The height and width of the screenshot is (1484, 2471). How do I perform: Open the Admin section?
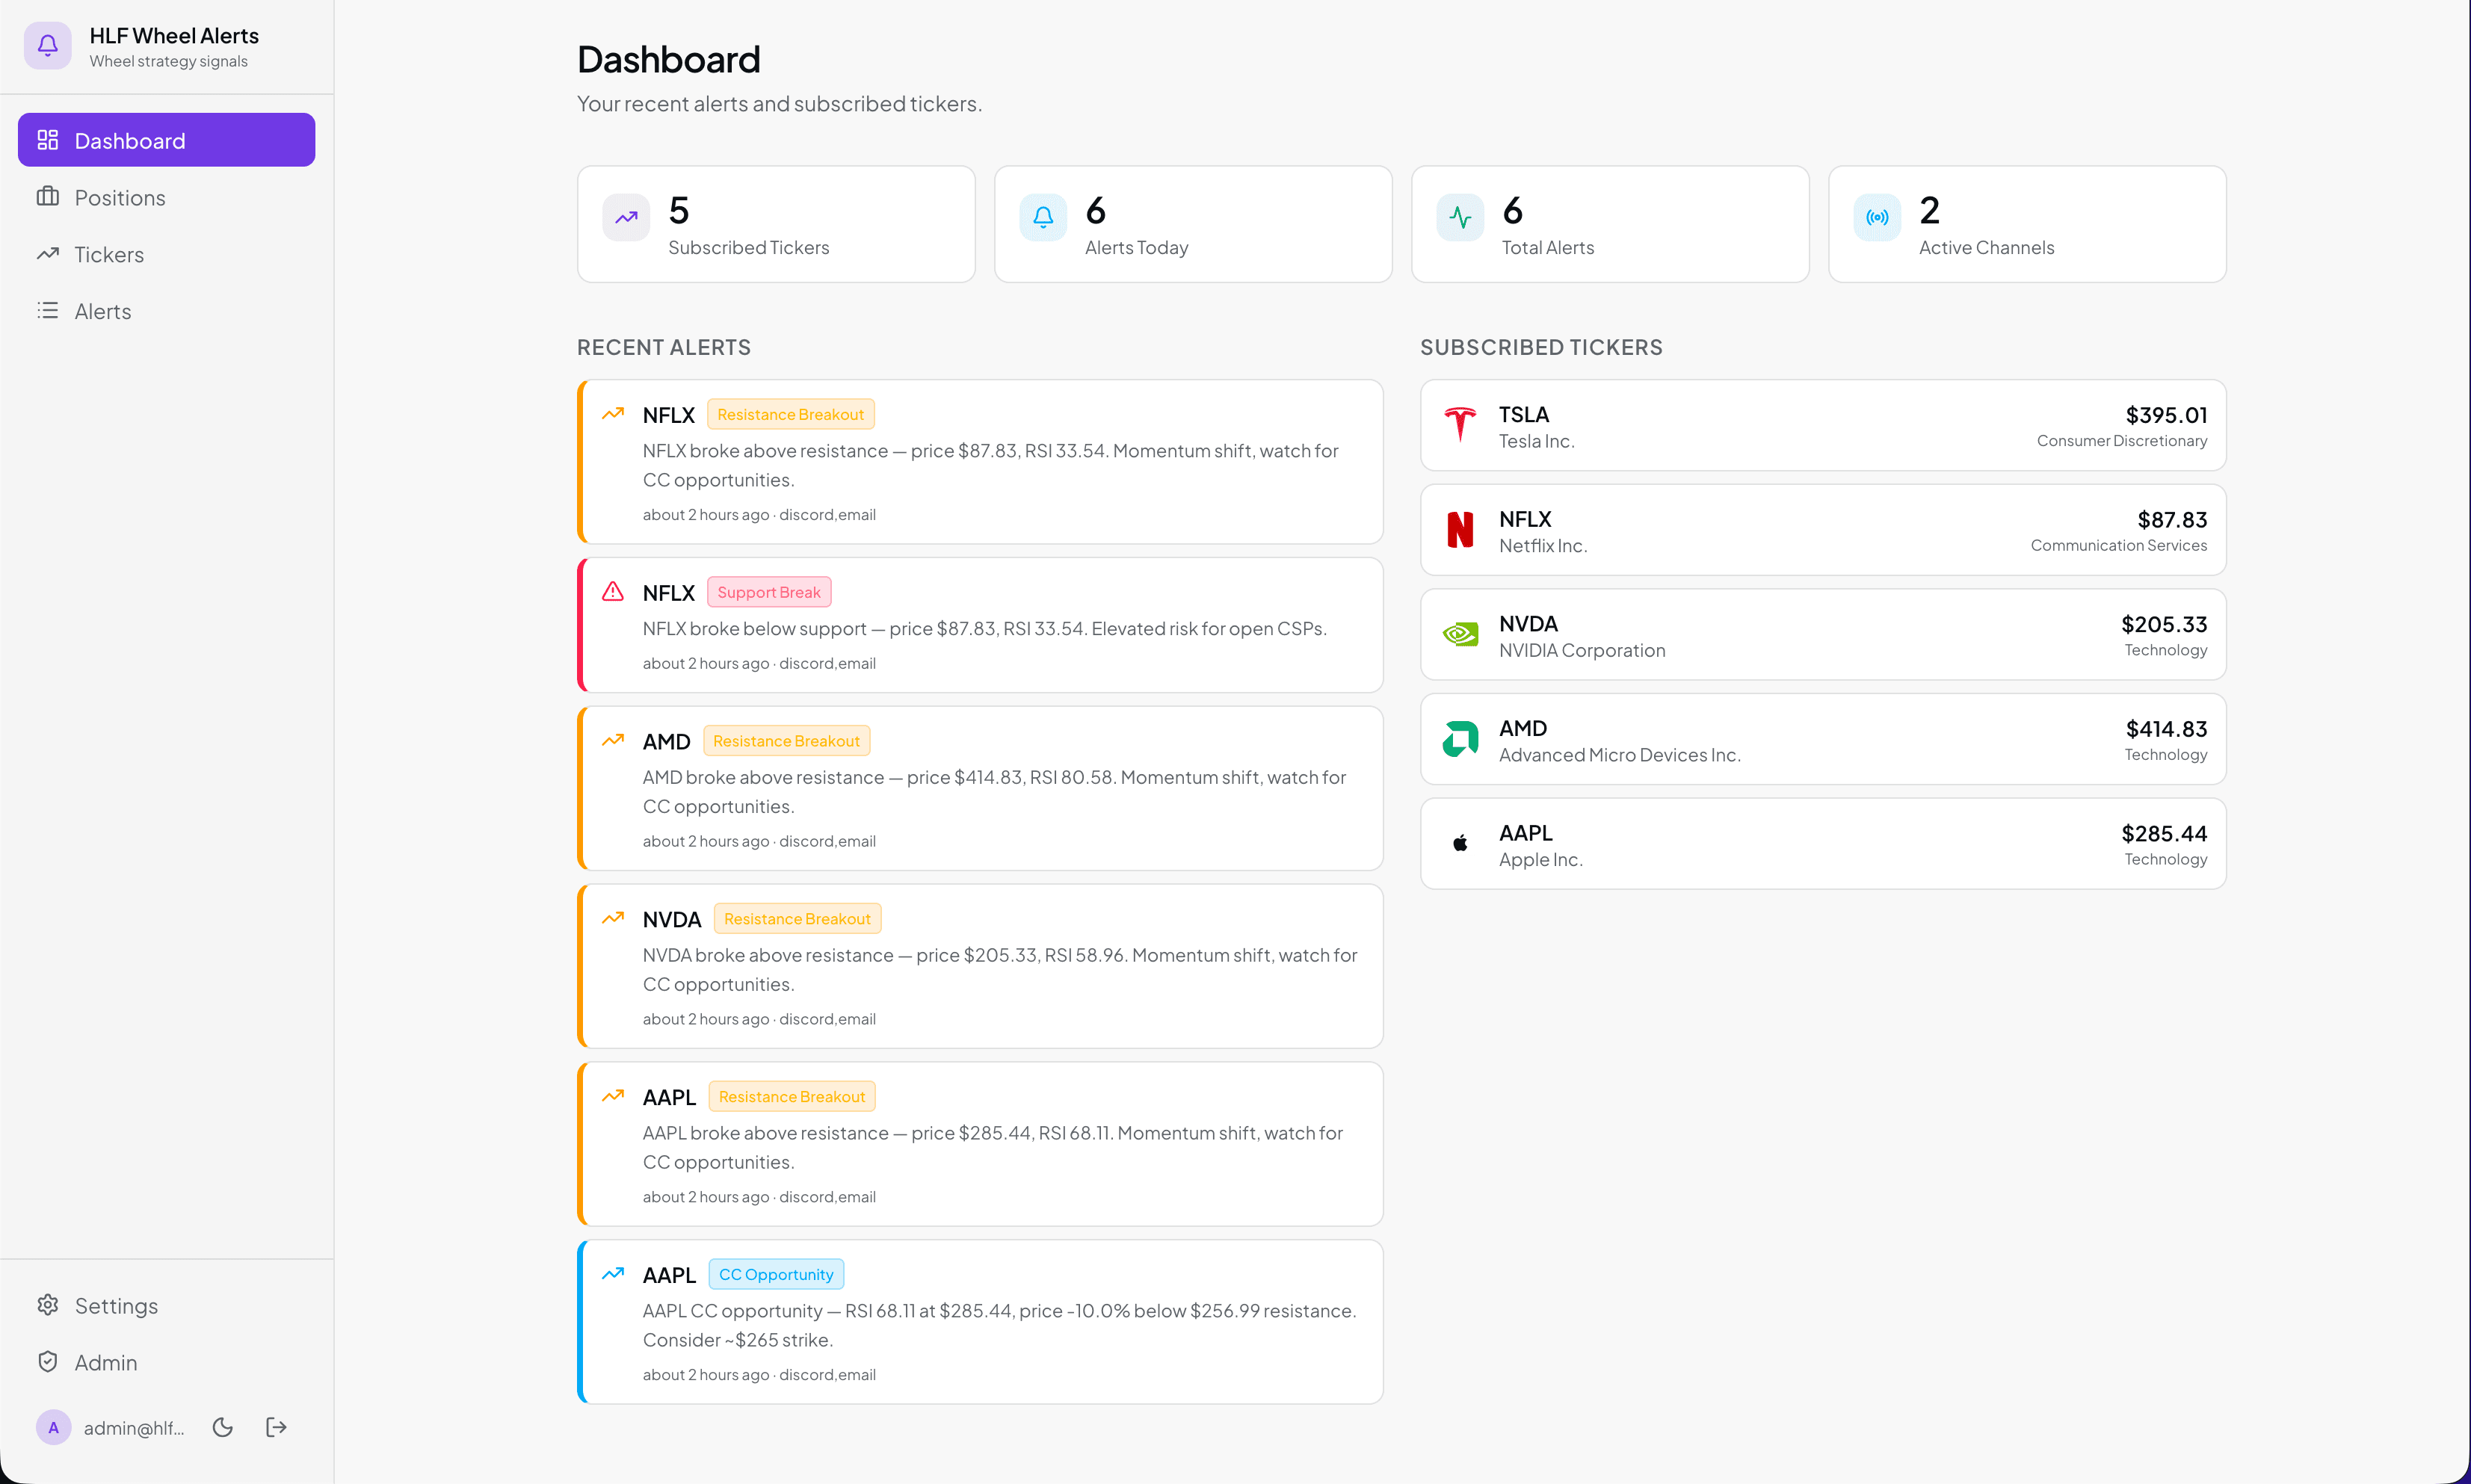coord(166,1362)
